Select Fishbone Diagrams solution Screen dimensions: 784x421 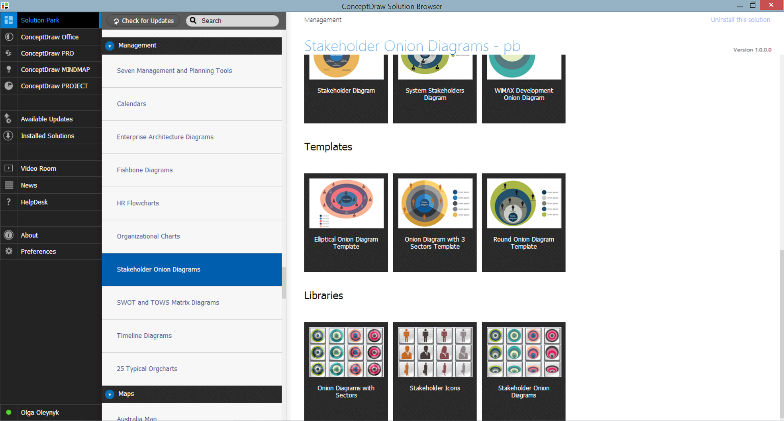click(192, 170)
